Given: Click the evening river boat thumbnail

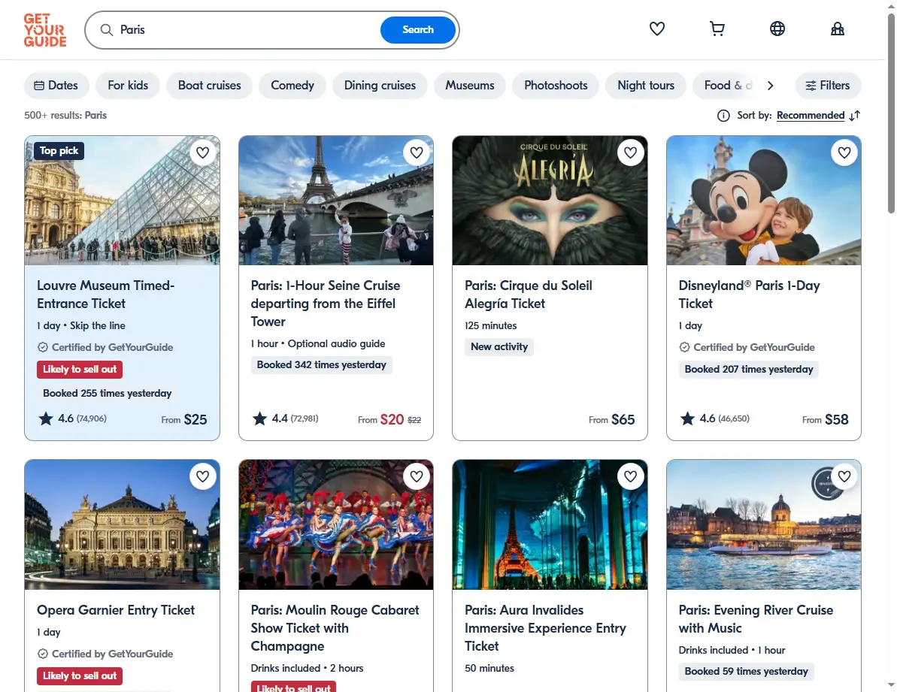Looking at the screenshot, I should coord(764,524).
